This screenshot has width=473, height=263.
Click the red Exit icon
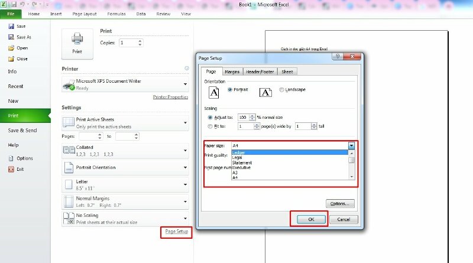coord(11,169)
